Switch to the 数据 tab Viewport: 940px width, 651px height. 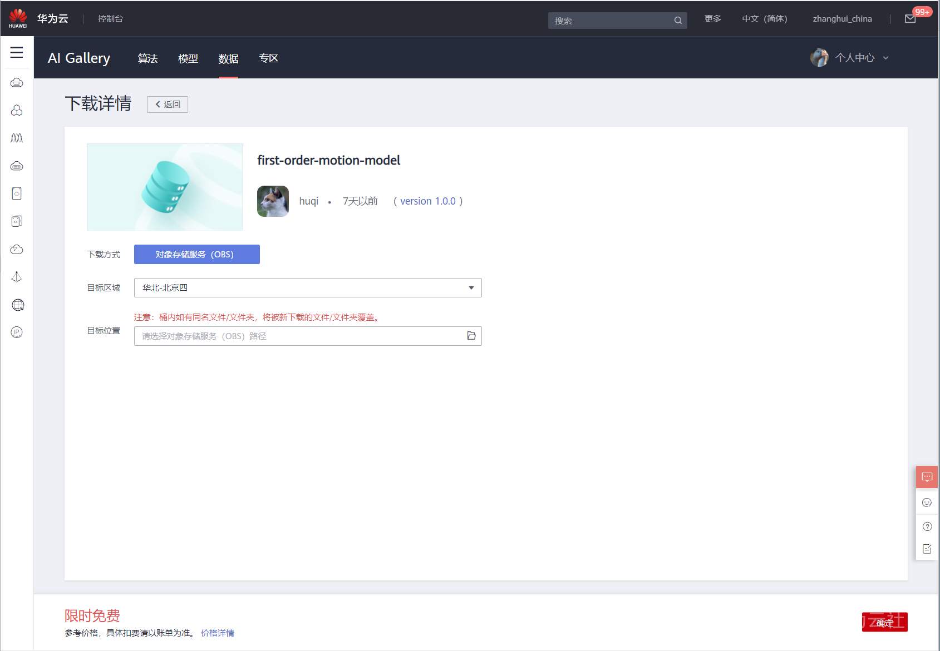pos(228,58)
